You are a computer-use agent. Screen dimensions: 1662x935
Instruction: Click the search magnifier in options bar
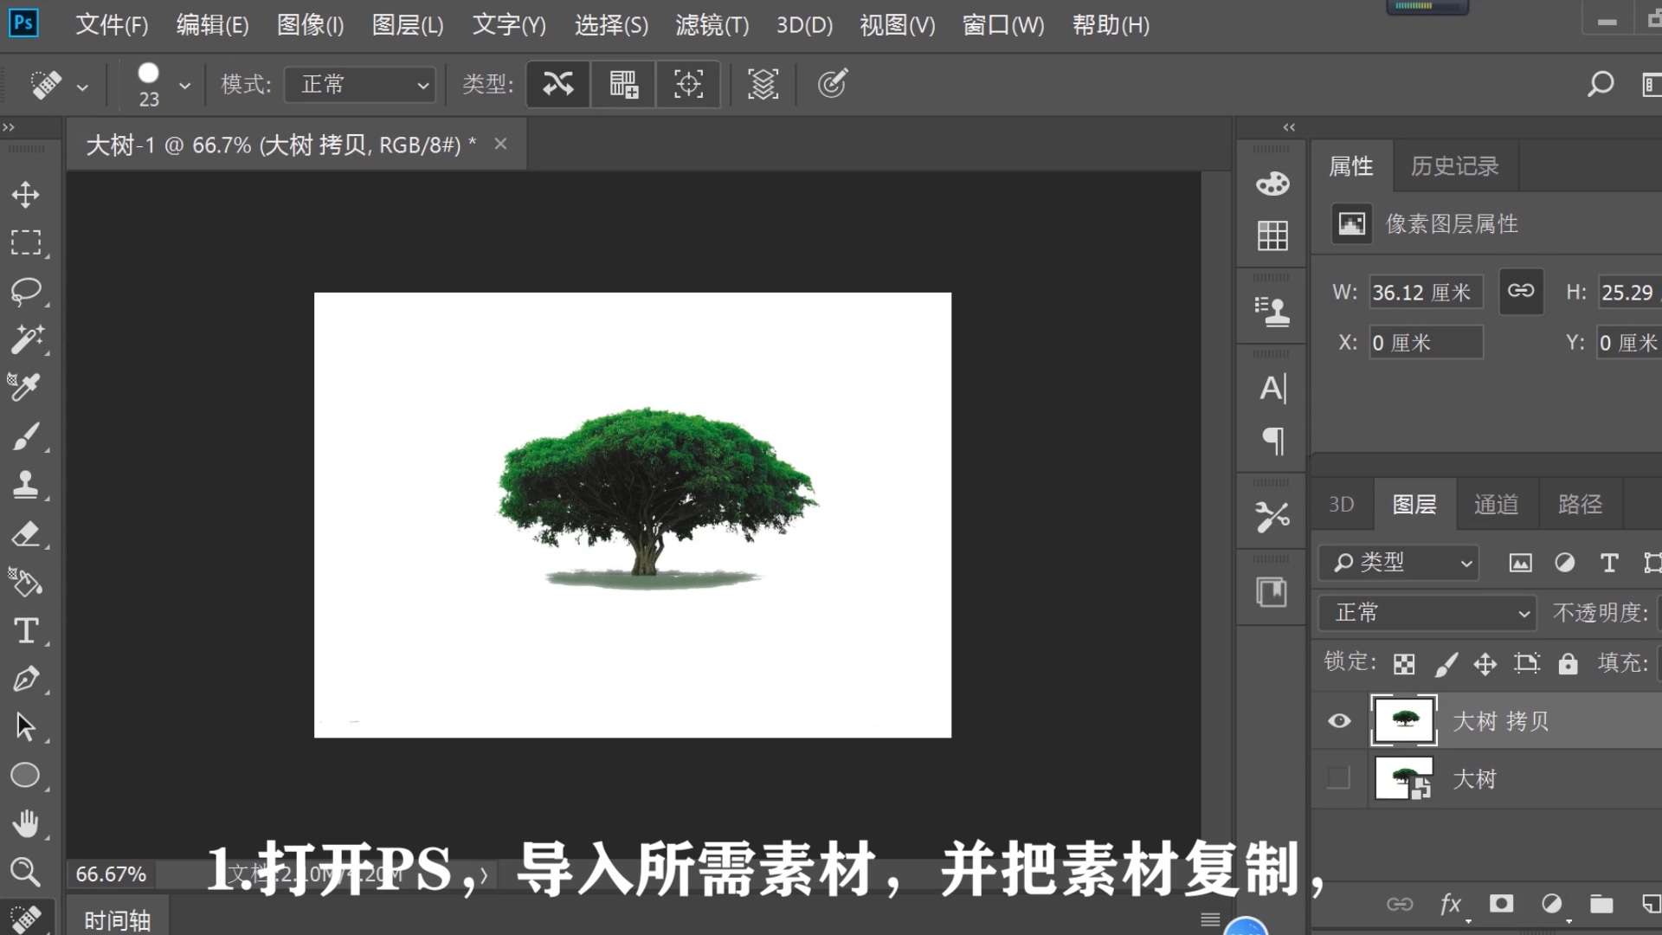(x=1601, y=84)
